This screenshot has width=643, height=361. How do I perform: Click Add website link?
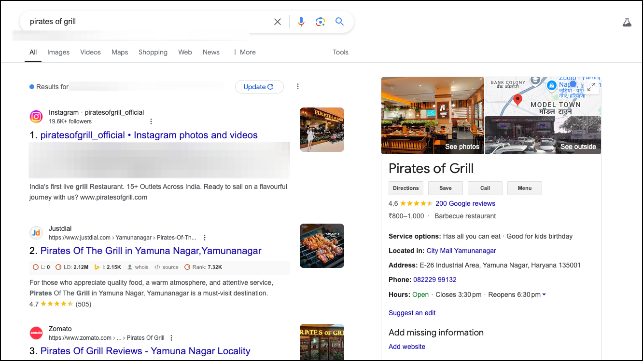pyautogui.click(x=407, y=347)
